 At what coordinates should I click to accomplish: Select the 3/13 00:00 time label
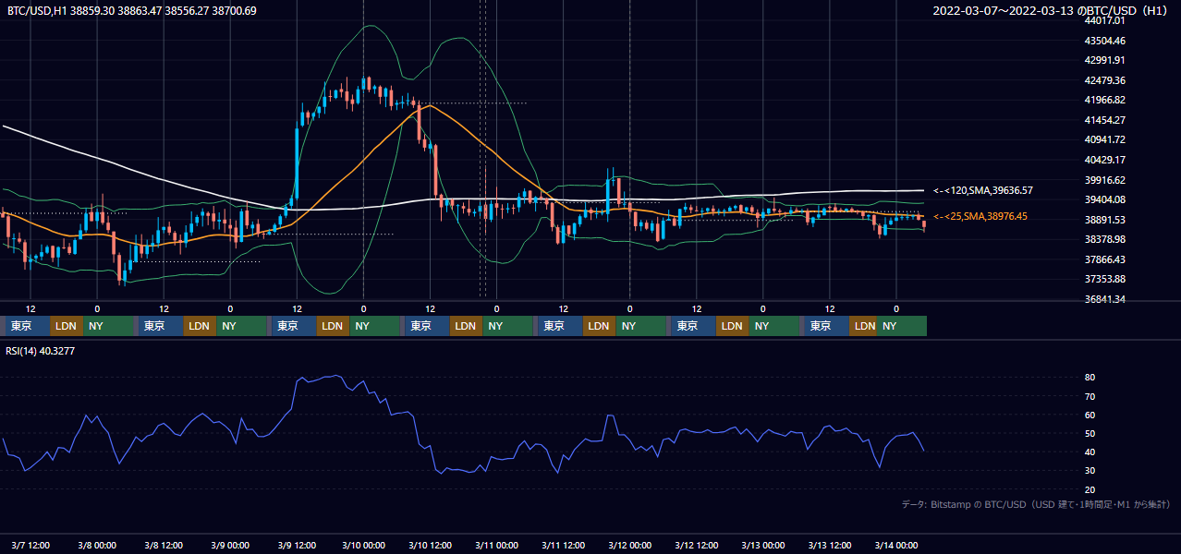762,545
